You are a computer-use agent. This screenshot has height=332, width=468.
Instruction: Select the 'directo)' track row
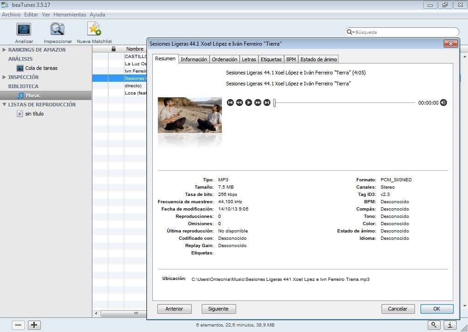(119, 85)
